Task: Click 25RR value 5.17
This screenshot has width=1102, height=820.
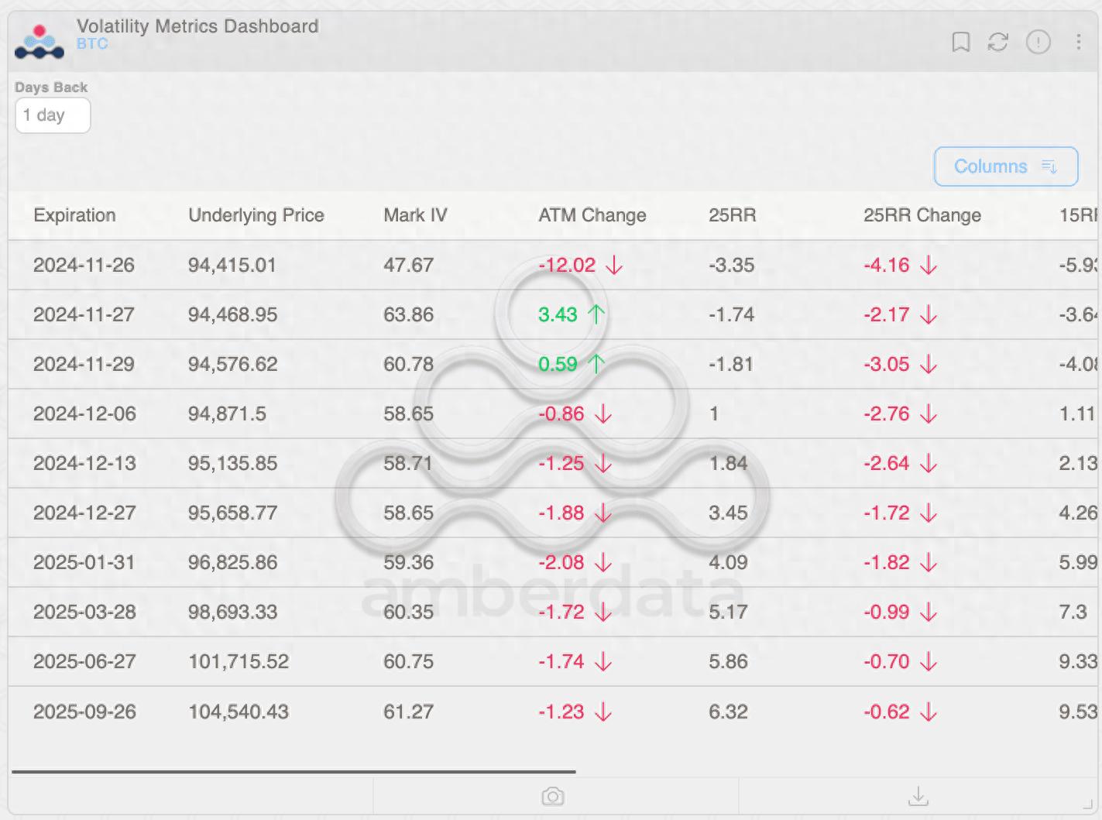Action: (x=728, y=612)
